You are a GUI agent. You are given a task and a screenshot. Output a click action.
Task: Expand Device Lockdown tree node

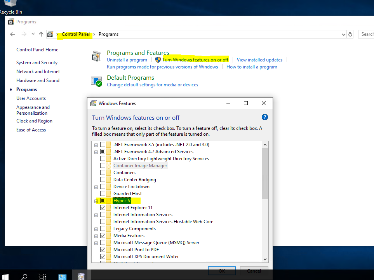click(96, 187)
